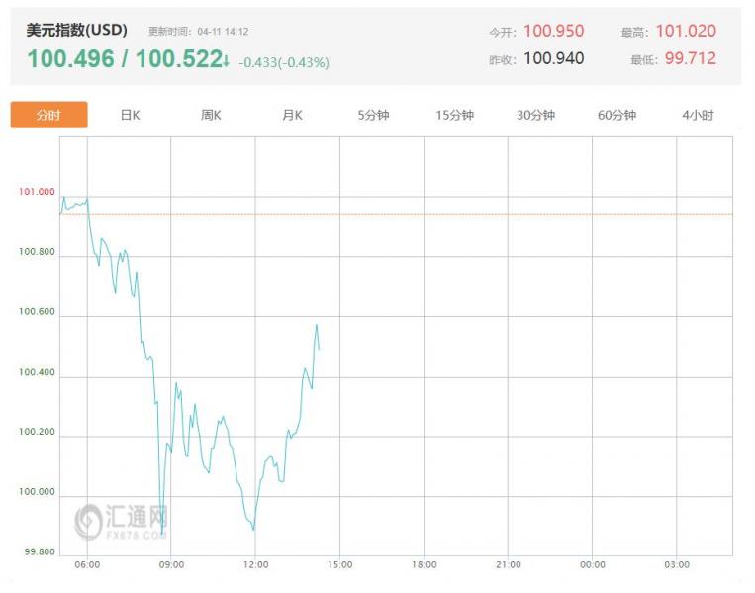755x593 pixels.
Task: Click the 昨收 100.940 value
Action: (x=553, y=59)
